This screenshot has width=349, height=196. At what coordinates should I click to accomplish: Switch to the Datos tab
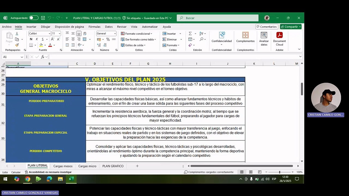coord(109,27)
